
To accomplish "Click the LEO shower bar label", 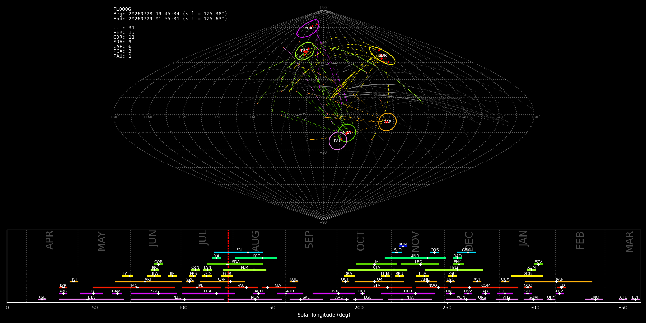I will (418, 262).
